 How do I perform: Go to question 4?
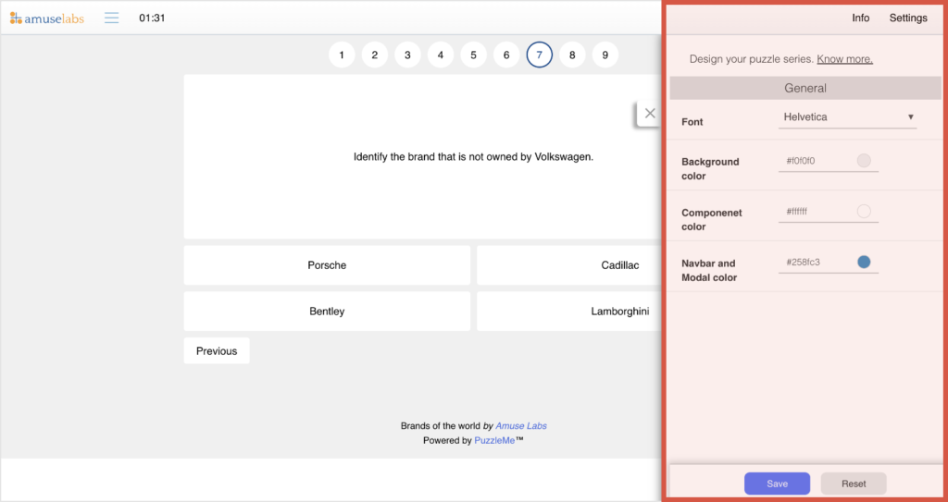pos(441,55)
